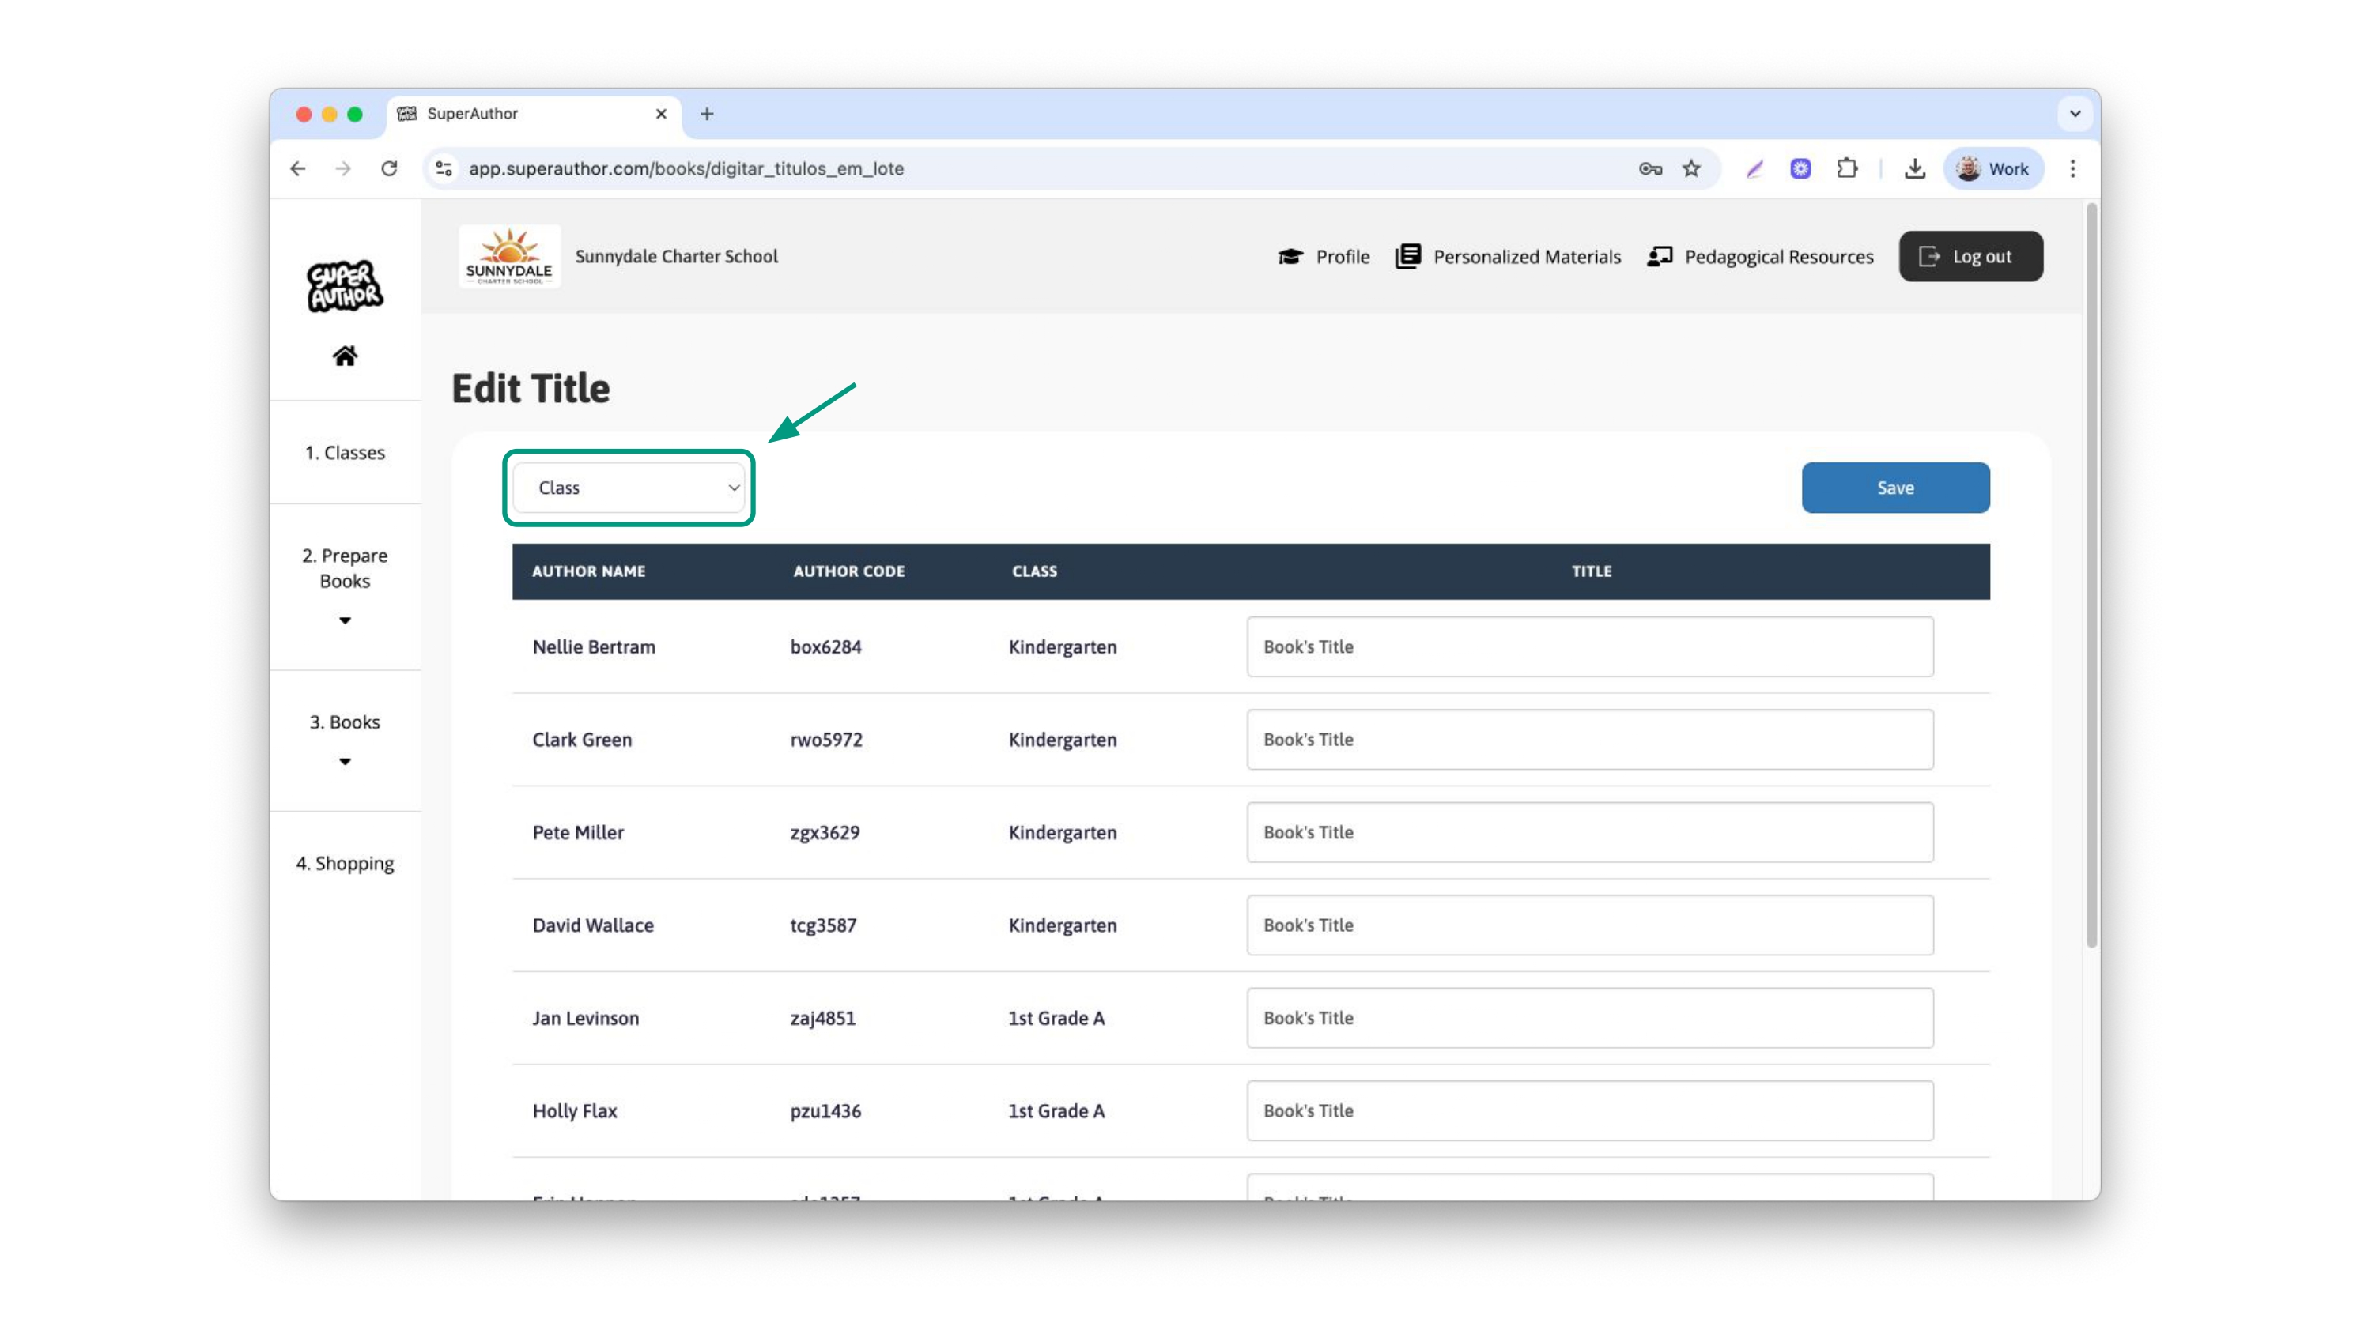The image size is (2372, 1334).
Task: Click title field for Pete Miller
Action: (1589, 832)
